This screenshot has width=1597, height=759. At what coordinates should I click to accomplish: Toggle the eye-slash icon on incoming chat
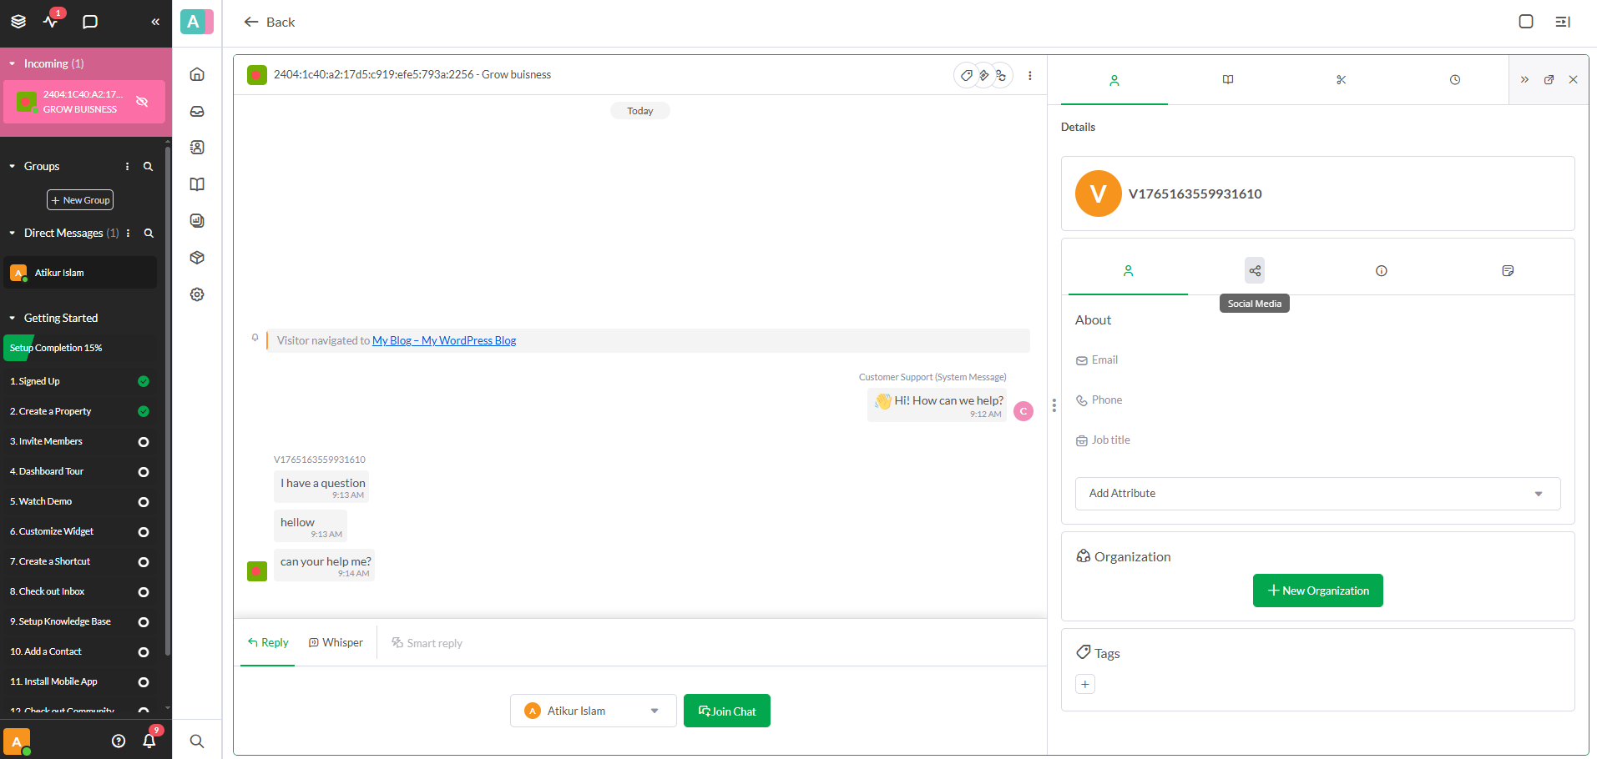point(142,102)
